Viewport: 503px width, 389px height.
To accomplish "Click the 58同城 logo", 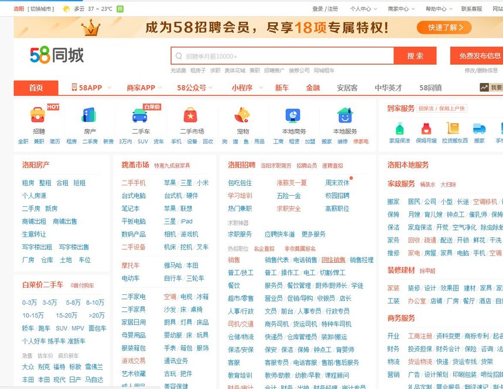I will (x=57, y=55).
